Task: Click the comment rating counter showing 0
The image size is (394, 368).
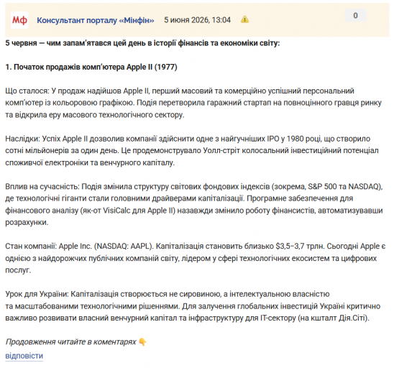Action: [x=356, y=16]
